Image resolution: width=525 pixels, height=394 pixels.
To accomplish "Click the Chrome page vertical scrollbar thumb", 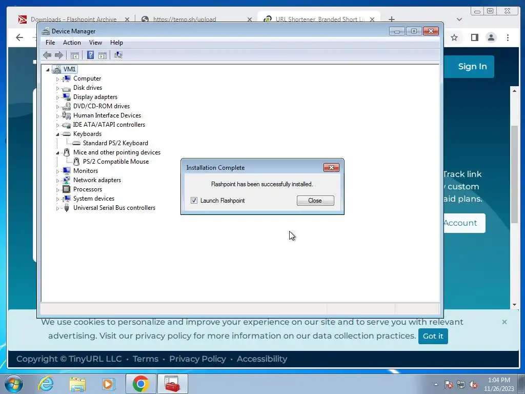I will pos(515,174).
